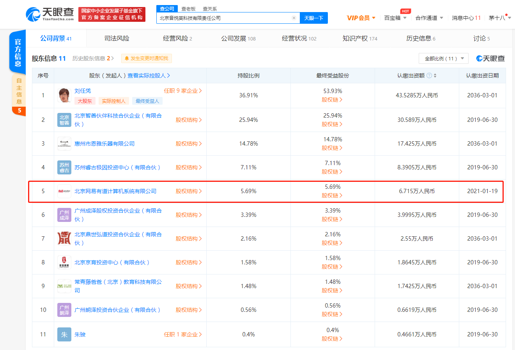
Task: Clear the search box with the X icon
Action: pos(294,18)
